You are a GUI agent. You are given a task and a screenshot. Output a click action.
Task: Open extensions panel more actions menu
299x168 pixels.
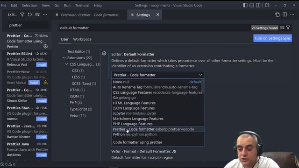click(x=45, y=14)
